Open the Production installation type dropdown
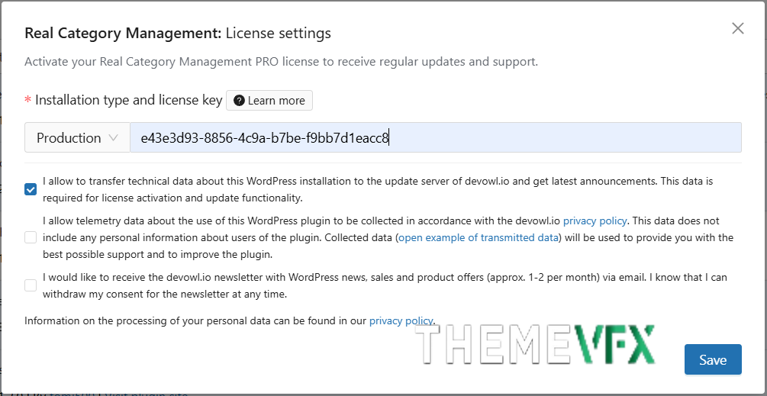 point(77,138)
